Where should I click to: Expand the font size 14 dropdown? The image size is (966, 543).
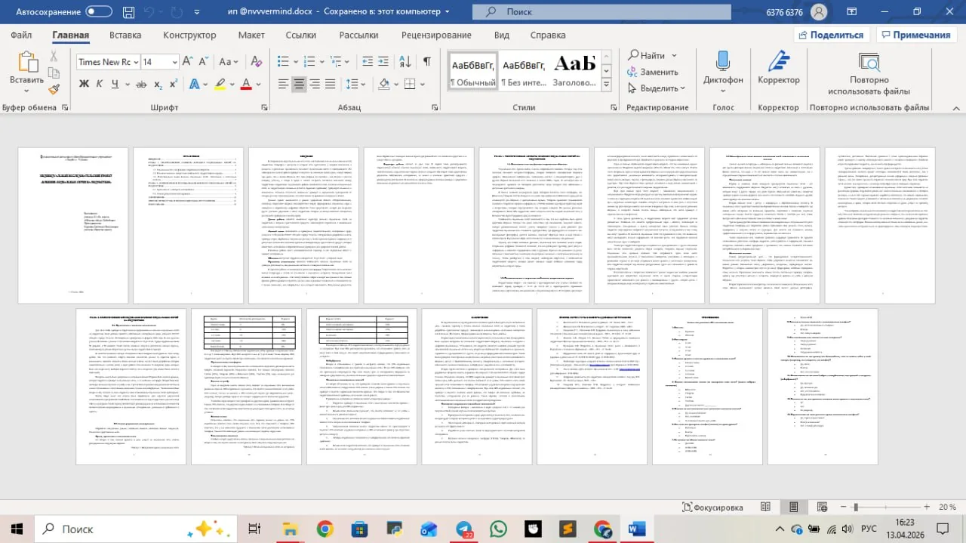click(x=160, y=62)
